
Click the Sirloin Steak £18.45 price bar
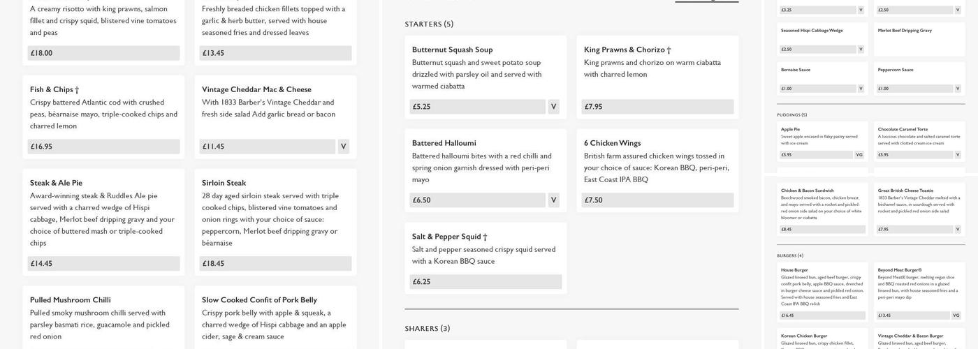275,264
